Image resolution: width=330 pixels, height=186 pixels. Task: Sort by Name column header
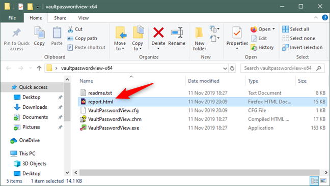(86, 81)
